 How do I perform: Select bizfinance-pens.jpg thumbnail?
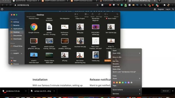pos(65,27)
